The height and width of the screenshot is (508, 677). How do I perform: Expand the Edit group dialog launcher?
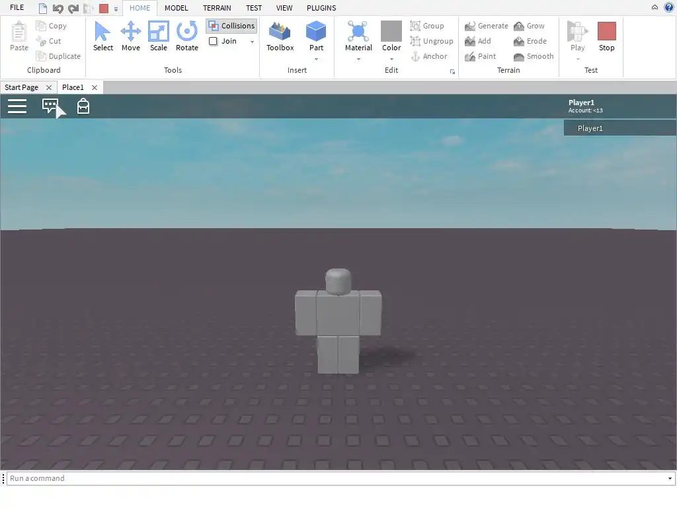coord(452,71)
